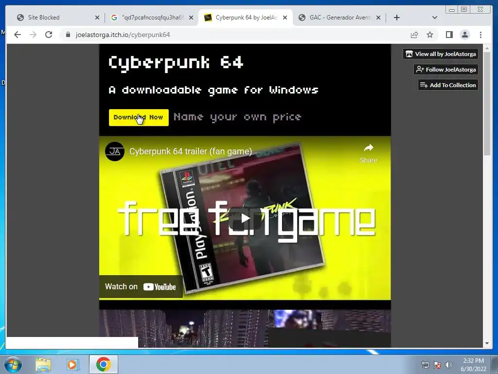This screenshot has width=498, height=374.
Task: Expand the tab search chevron
Action: [435, 18]
